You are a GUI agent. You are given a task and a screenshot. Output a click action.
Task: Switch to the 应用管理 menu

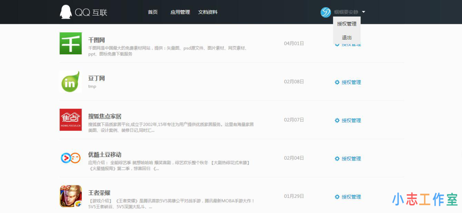[x=180, y=12]
